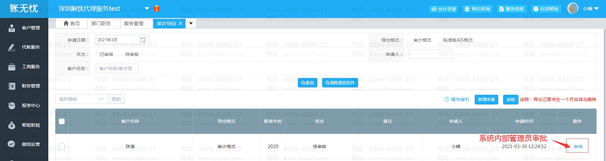
Task: Switch to the 服务管理 tab
Action: (x=134, y=23)
